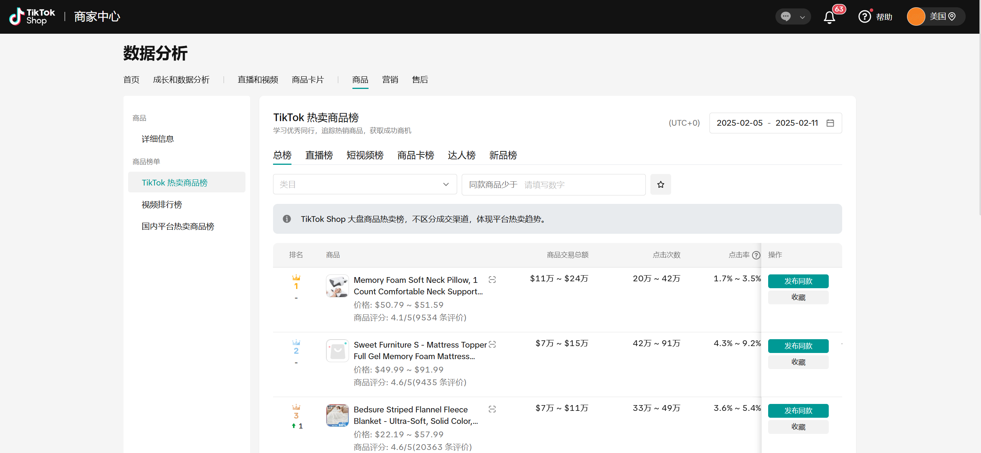This screenshot has height=453, width=981.
Task: Click 收藏 for the Sweet Furniture mattress topper
Action: [798, 362]
